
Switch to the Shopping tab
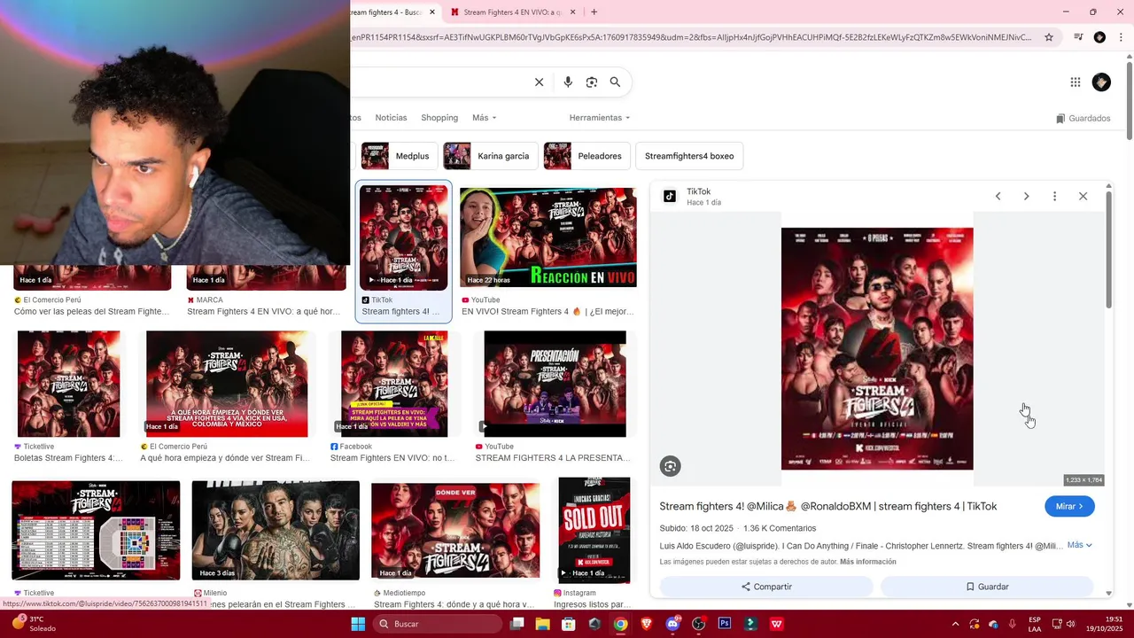pyautogui.click(x=439, y=118)
